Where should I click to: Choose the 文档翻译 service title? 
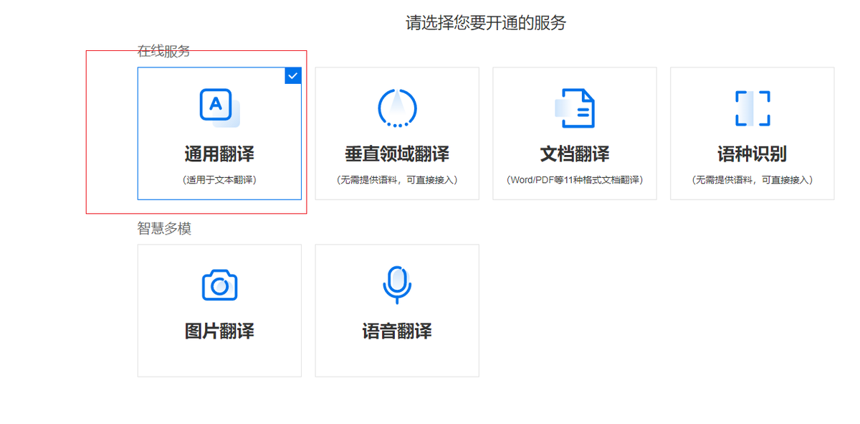(x=575, y=154)
